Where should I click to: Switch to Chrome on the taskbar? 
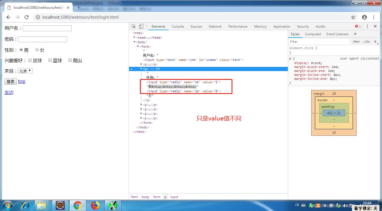tap(77, 205)
